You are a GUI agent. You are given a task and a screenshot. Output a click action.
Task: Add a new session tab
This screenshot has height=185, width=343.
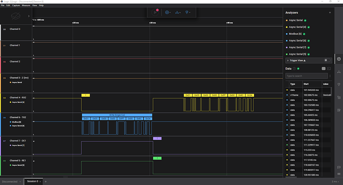(x=46, y=182)
